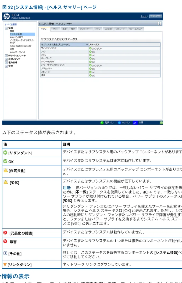Click the UID: オン status text
182x283 pixels.
tap(126, 123)
